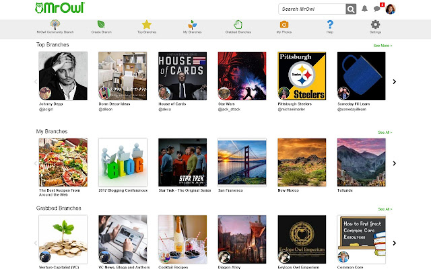Image resolution: width=431 pixels, height=269 pixels.
Task: Show previous Top Branches with left arrow
Action: pyautogui.click(x=36, y=81)
